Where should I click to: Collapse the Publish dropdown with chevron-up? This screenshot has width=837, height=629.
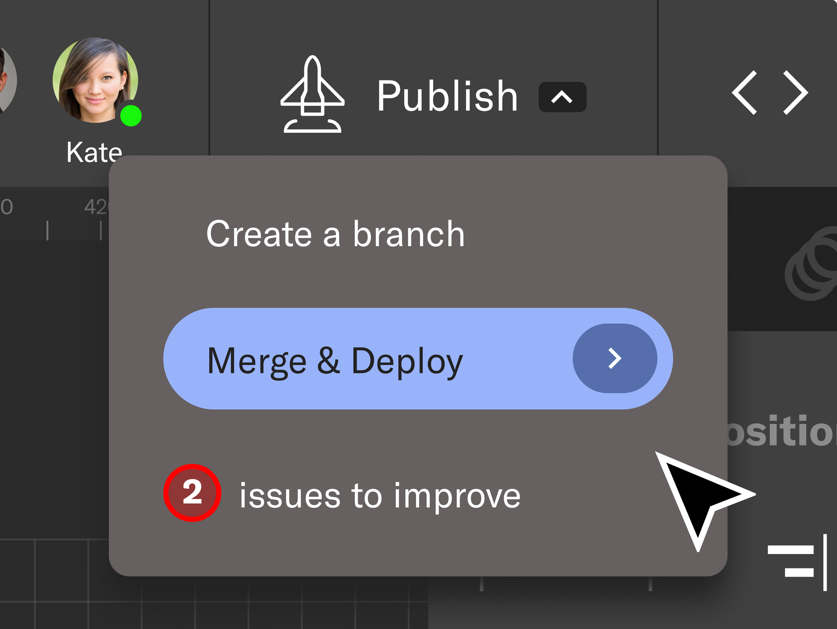tap(562, 97)
